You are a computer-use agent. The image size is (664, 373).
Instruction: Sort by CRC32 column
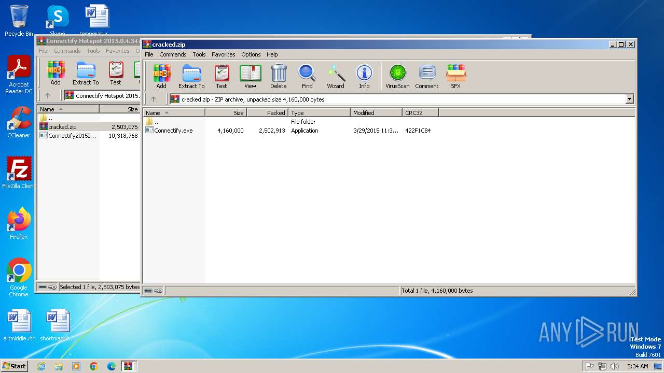420,112
